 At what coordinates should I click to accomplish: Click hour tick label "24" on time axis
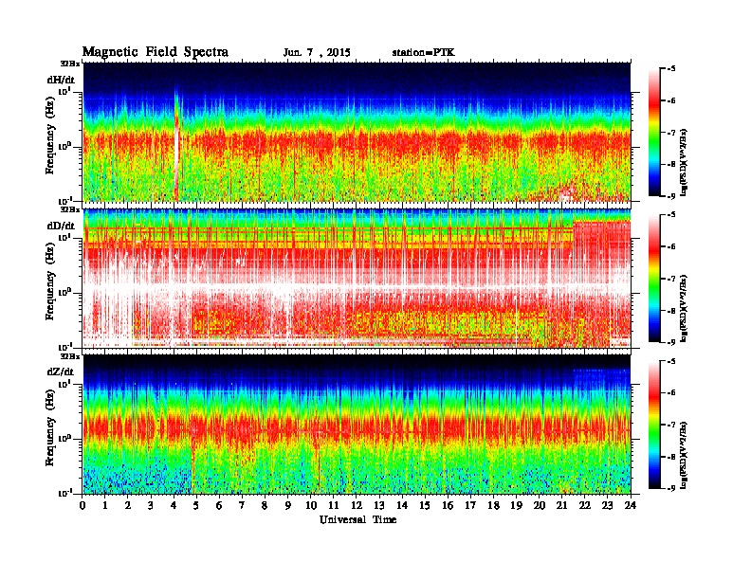pos(631,505)
